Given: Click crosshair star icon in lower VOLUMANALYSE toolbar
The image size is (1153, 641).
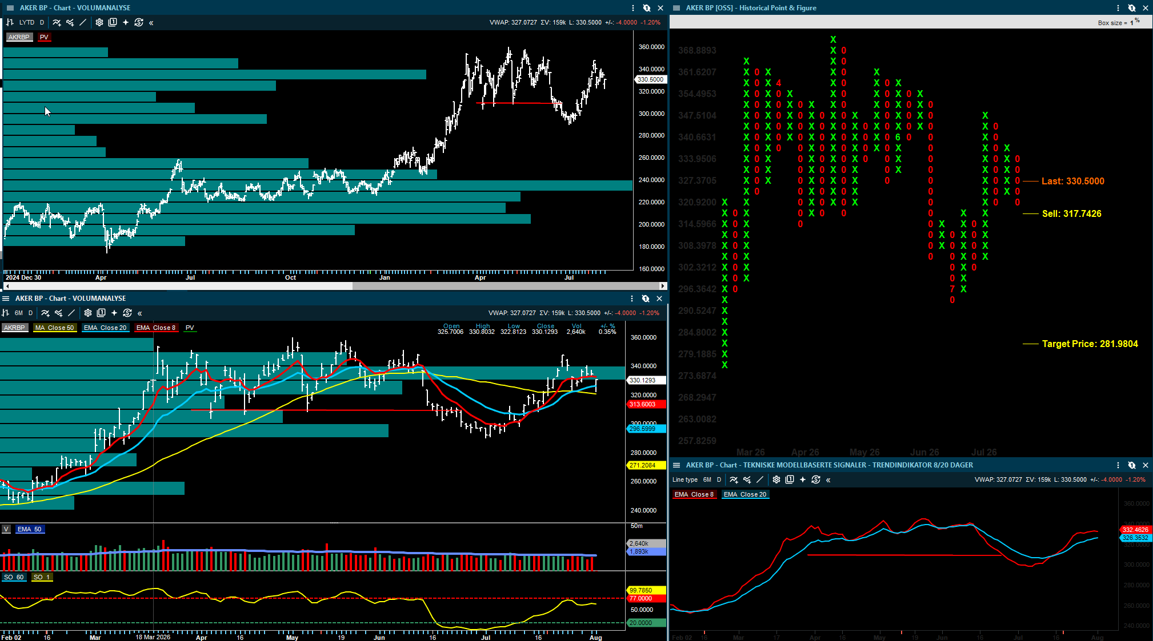Looking at the screenshot, I should pos(114,313).
